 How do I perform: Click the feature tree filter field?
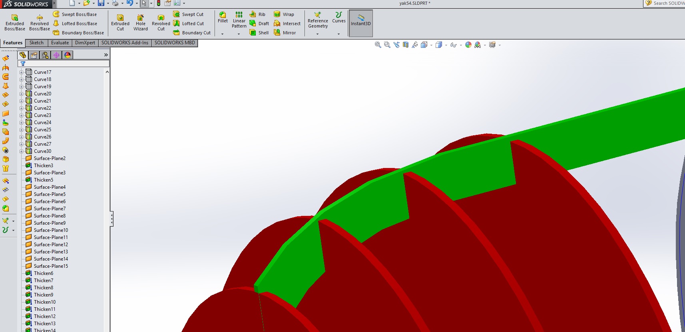click(64, 63)
